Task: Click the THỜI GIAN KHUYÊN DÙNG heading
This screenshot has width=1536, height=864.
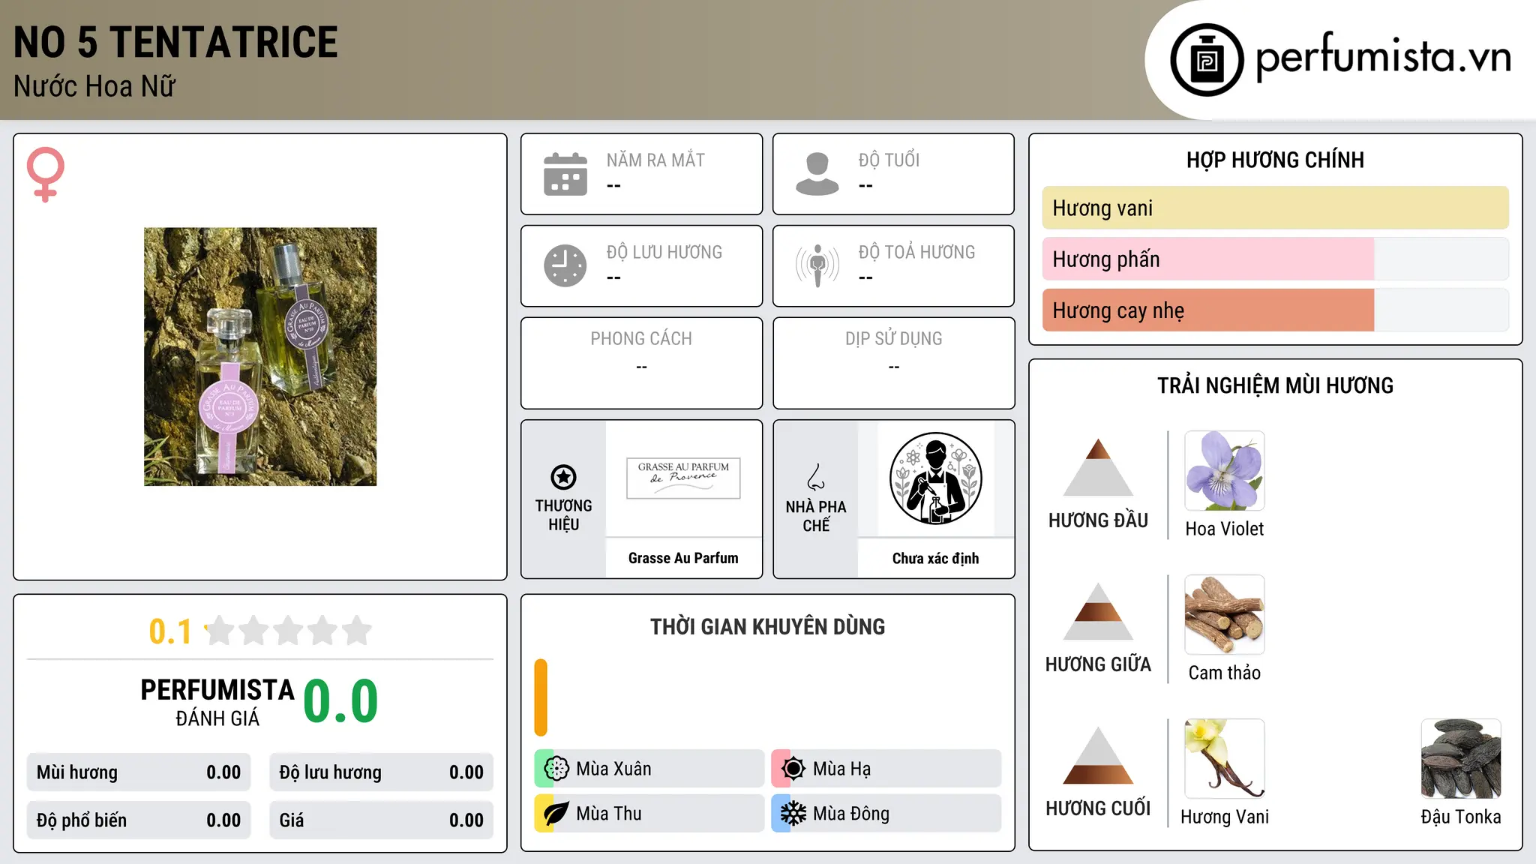Action: 767,626
